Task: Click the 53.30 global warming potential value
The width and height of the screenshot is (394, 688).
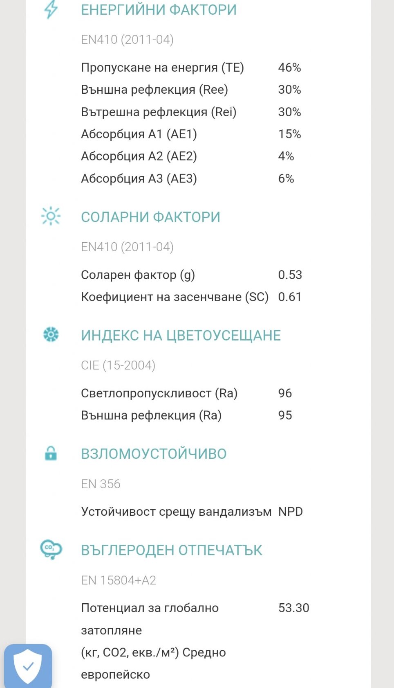Action: tap(293, 608)
